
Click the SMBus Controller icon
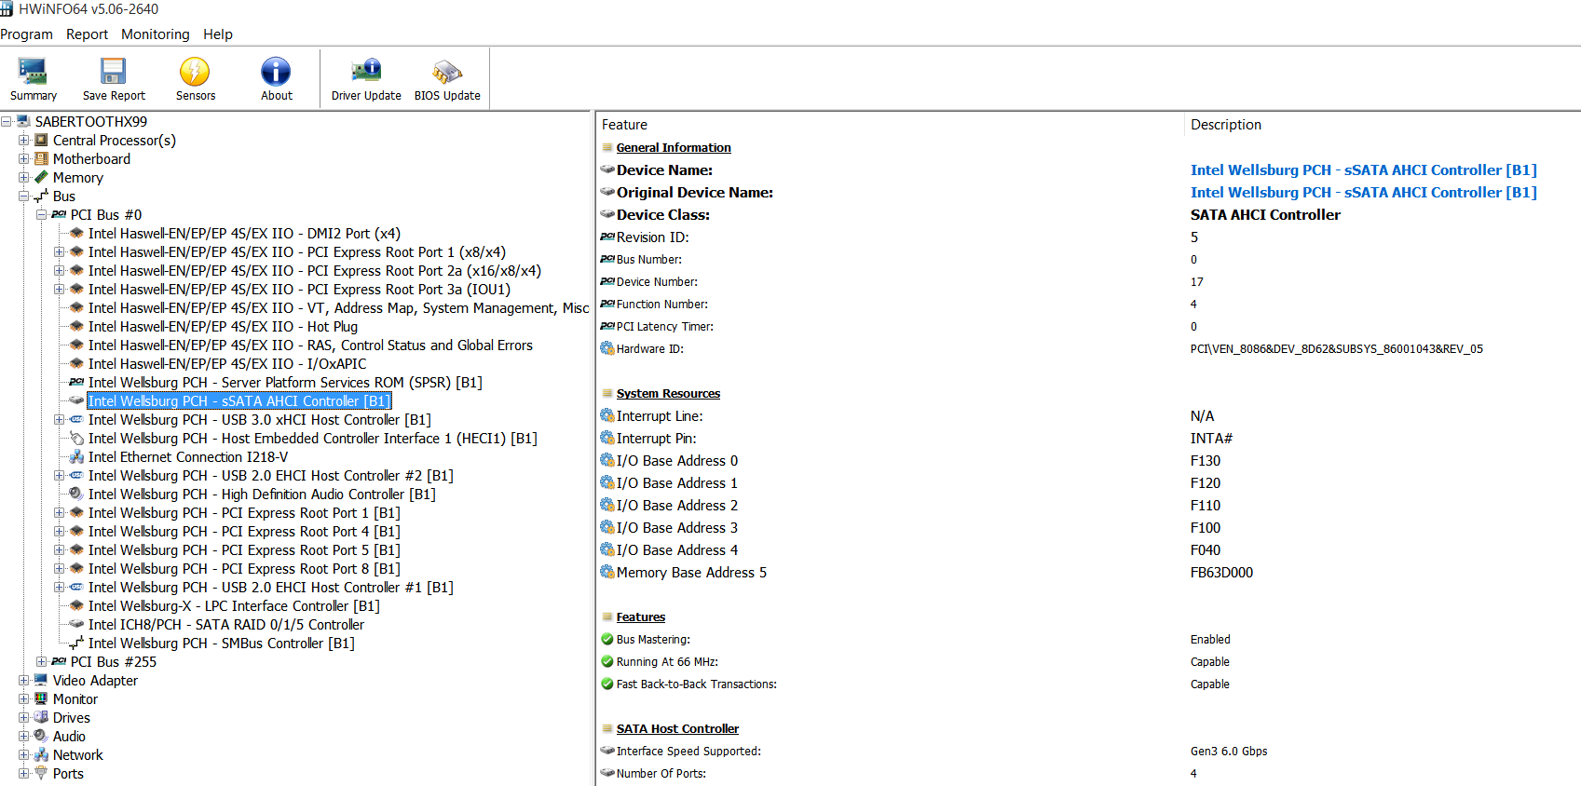pos(76,644)
